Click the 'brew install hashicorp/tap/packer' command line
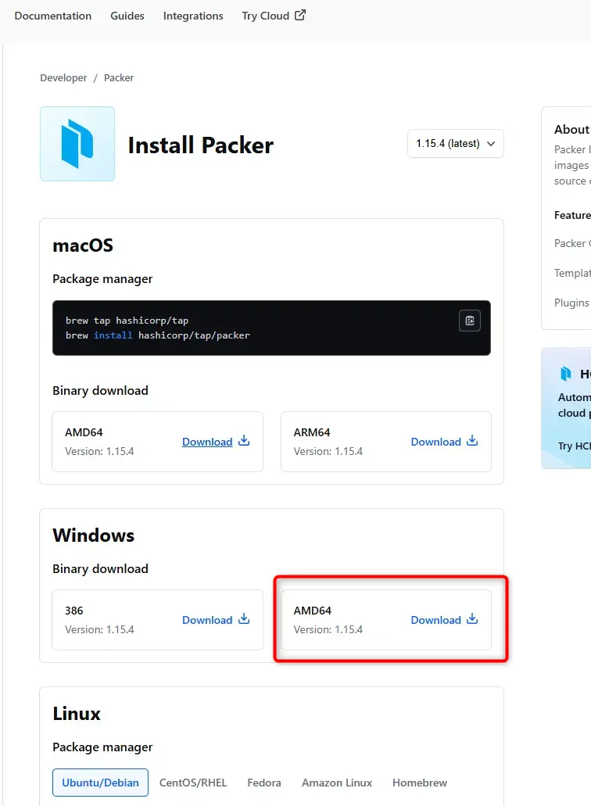591x806 pixels. point(158,335)
